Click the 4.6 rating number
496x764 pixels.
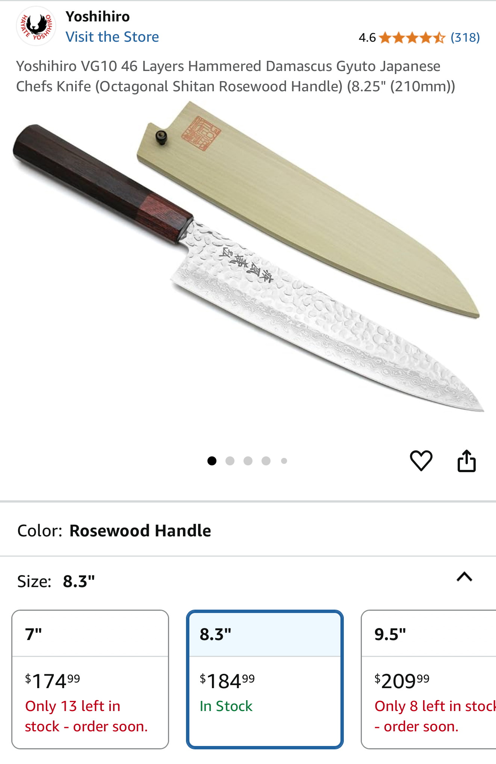pos(367,38)
